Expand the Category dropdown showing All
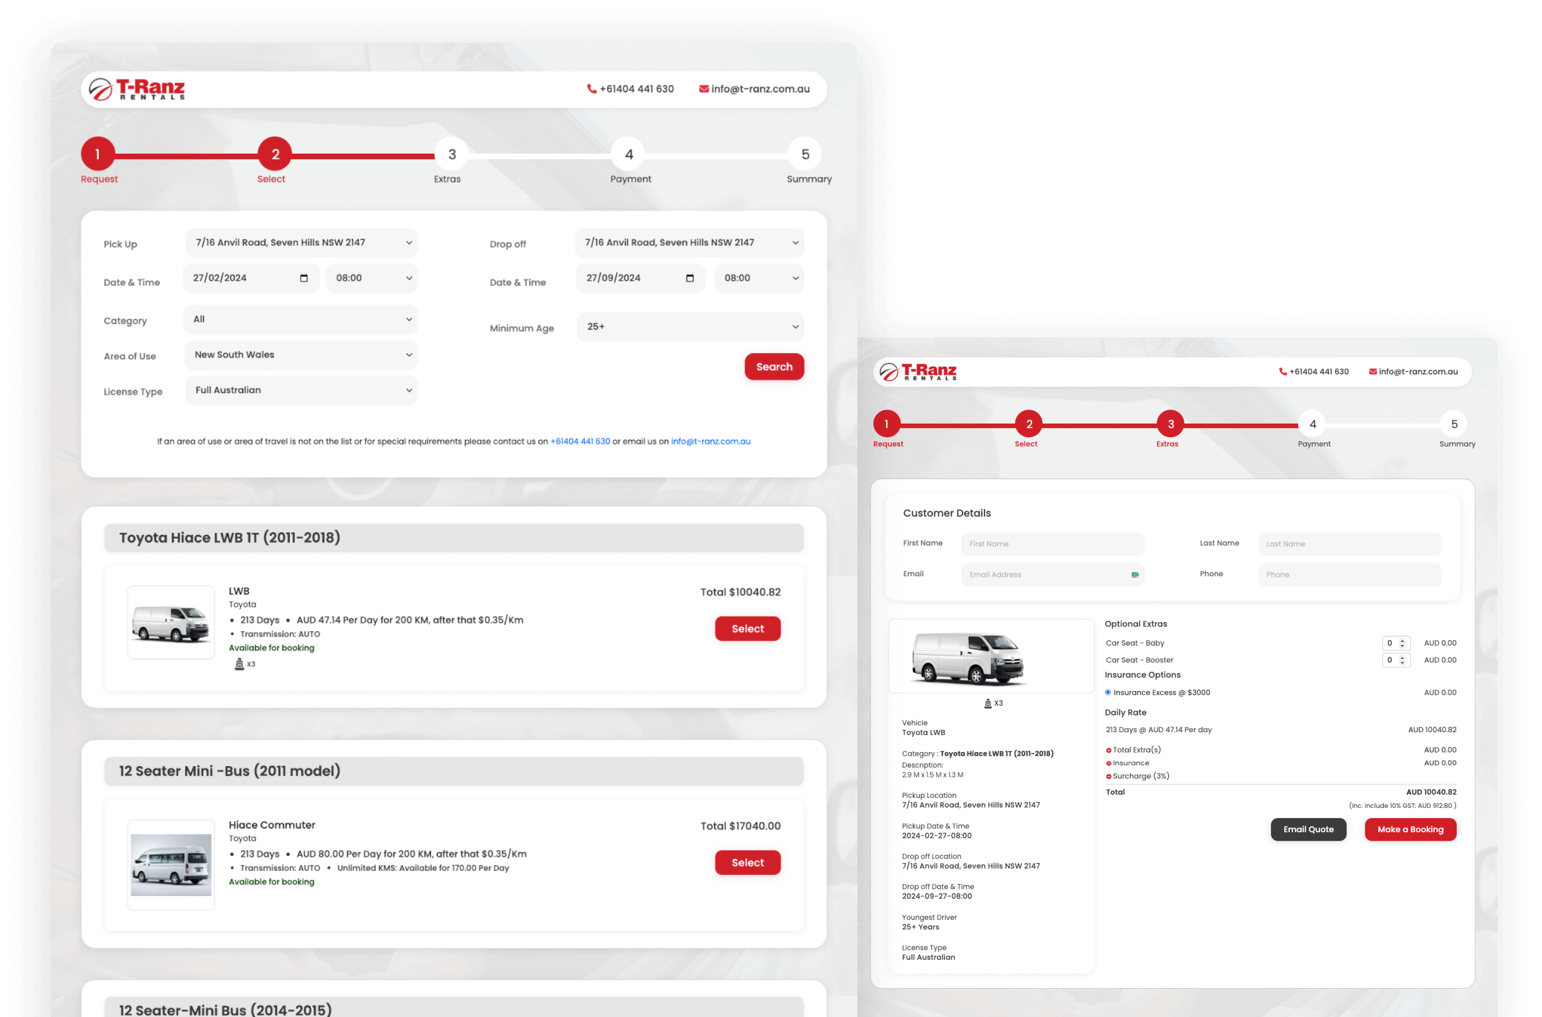The image size is (1542, 1017). 301,320
